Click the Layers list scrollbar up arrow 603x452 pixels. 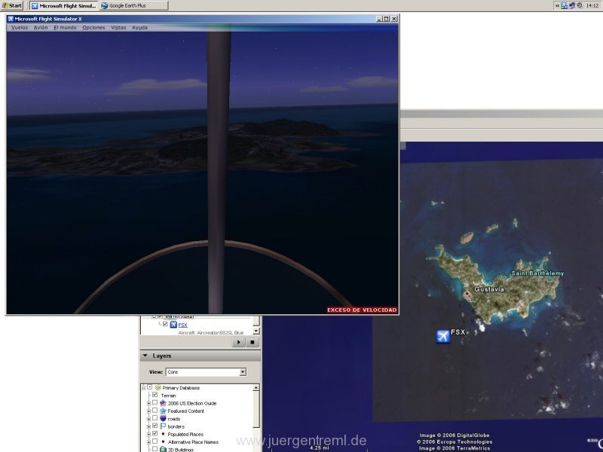[x=256, y=388]
